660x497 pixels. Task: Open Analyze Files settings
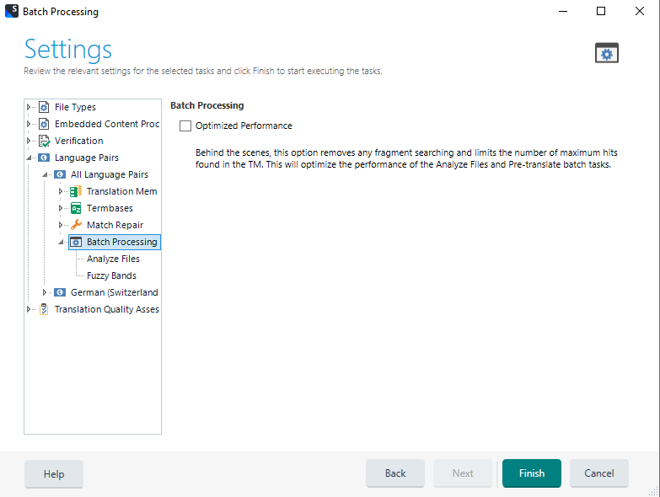tap(113, 259)
